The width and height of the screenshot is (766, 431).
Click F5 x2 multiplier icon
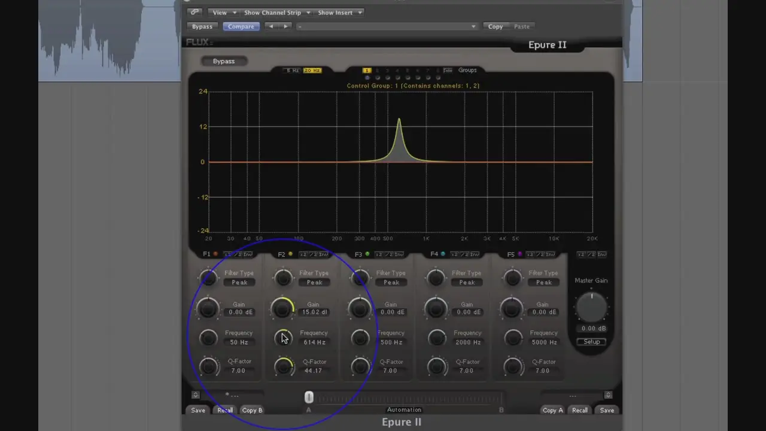click(x=531, y=254)
